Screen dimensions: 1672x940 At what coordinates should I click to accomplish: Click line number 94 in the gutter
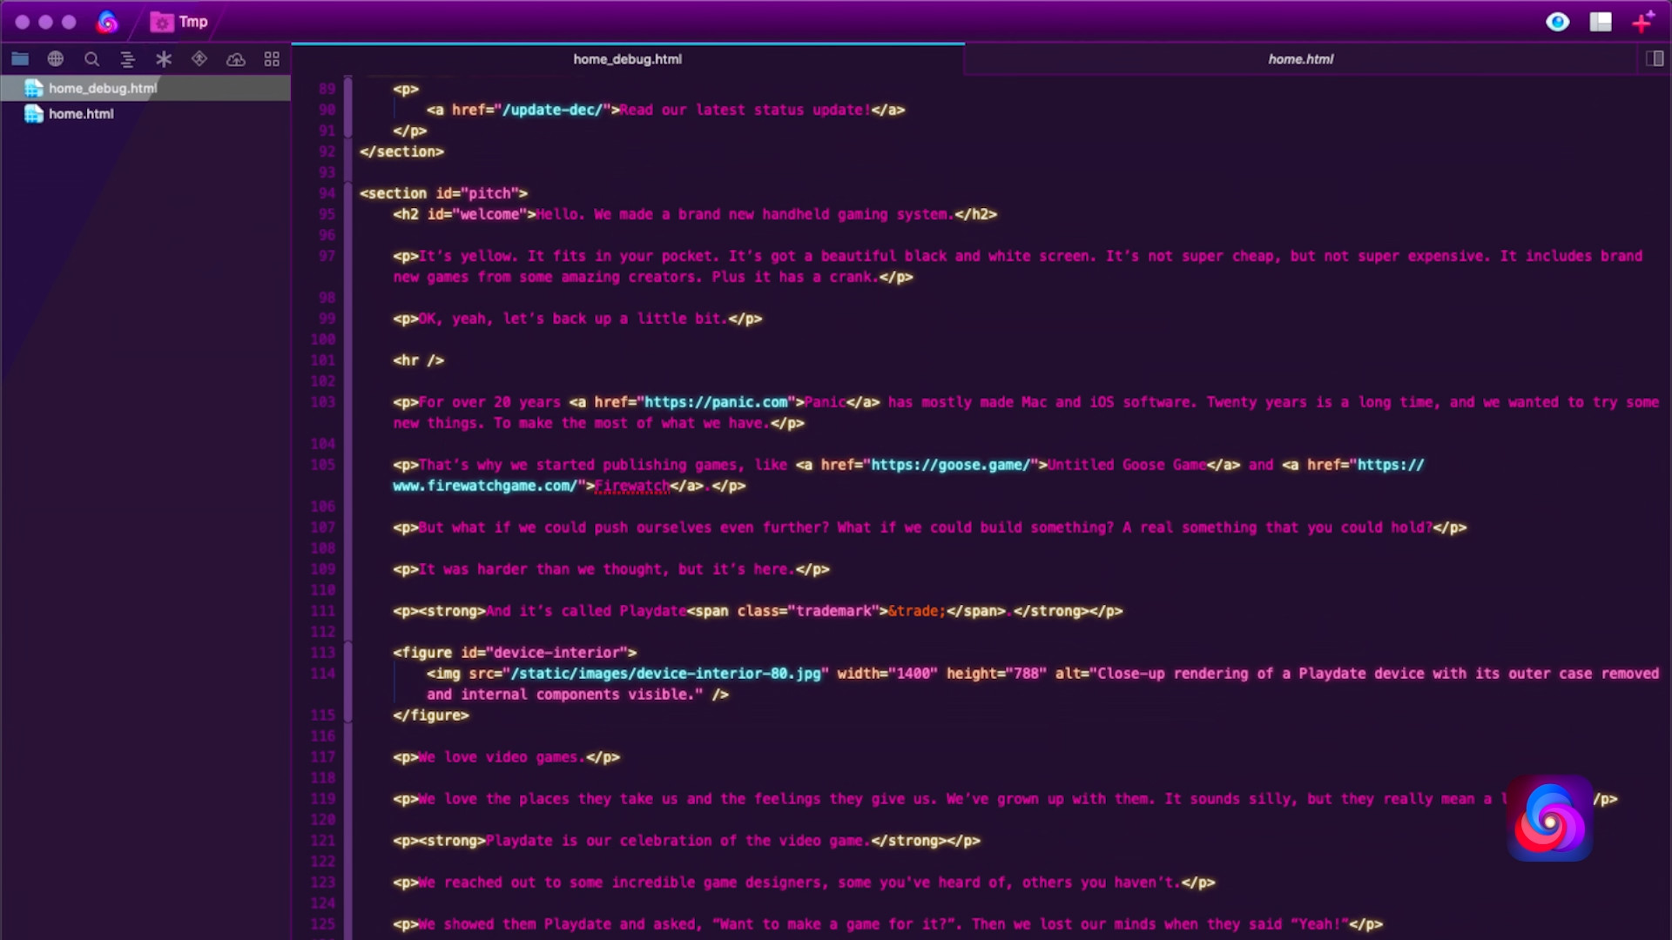pos(327,193)
